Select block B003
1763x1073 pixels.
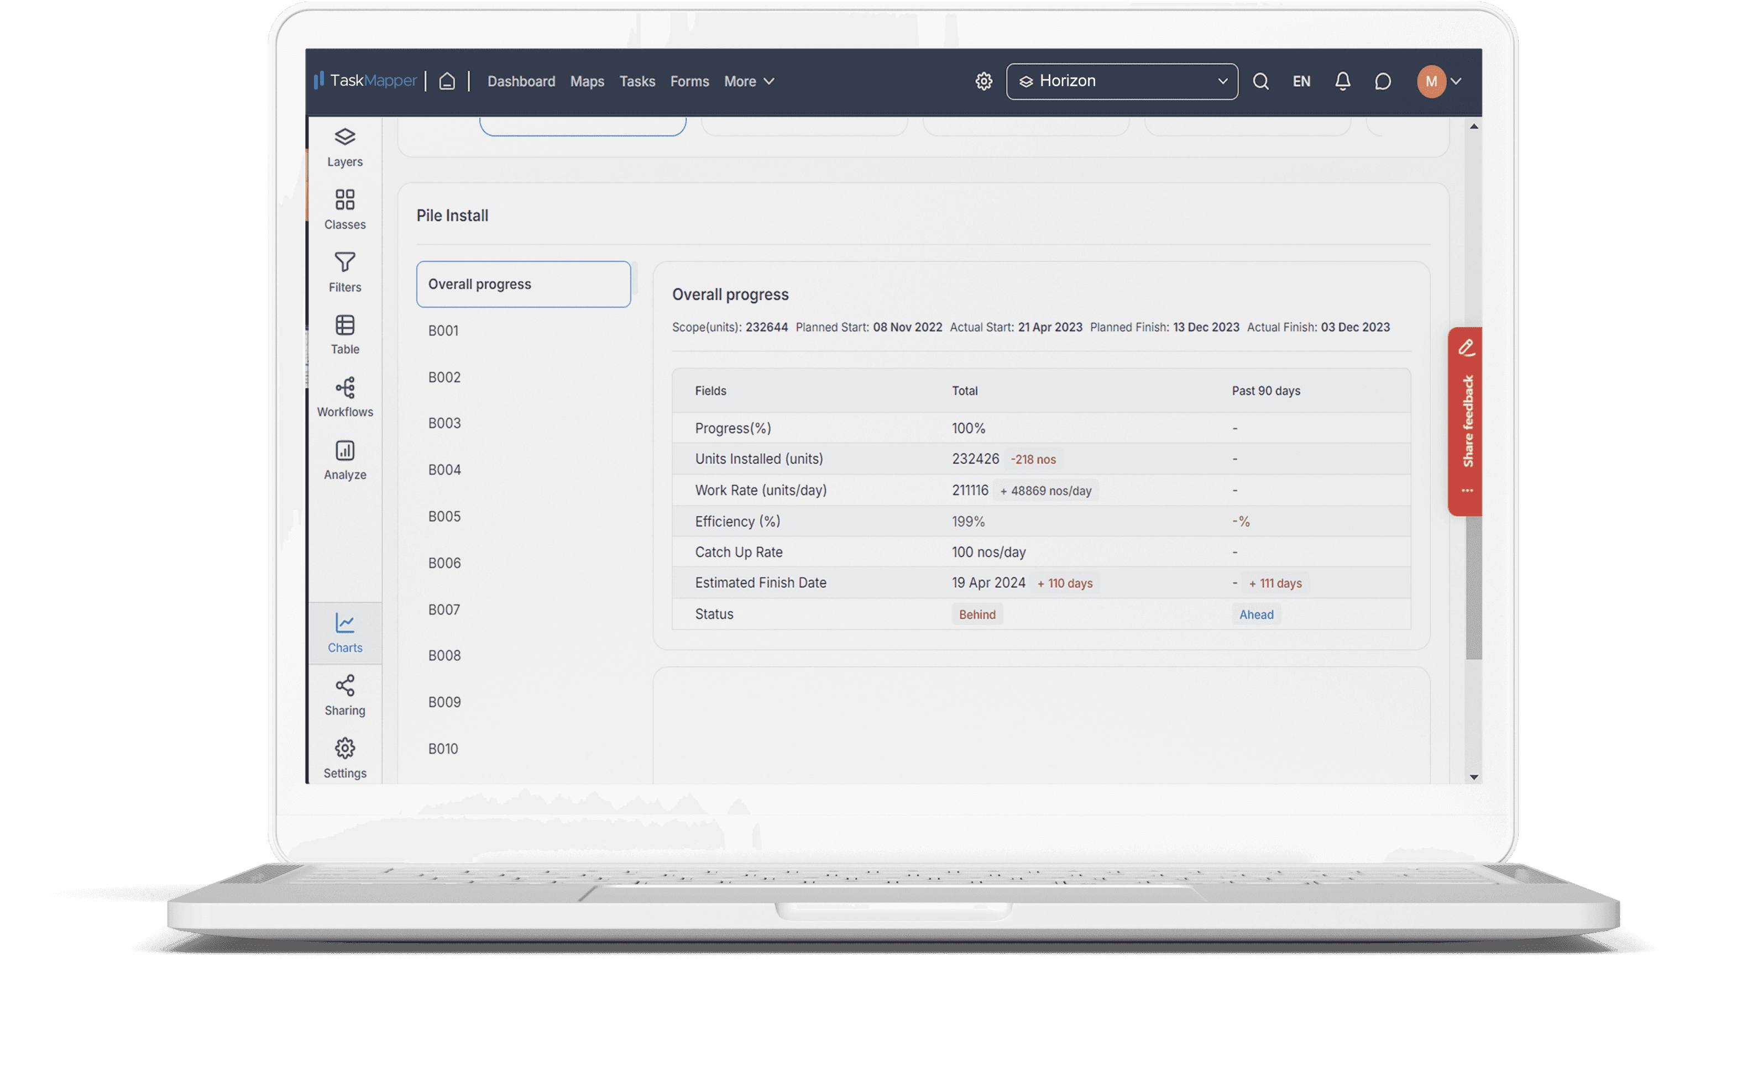point(444,423)
